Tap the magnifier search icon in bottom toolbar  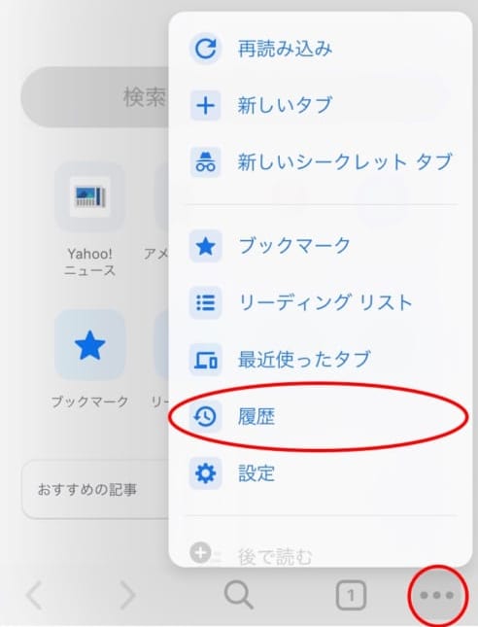click(239, 596)
